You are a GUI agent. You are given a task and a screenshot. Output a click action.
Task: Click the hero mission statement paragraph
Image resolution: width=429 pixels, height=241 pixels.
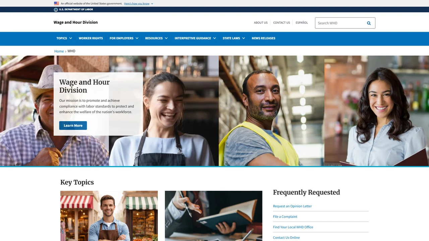[97, 106]
